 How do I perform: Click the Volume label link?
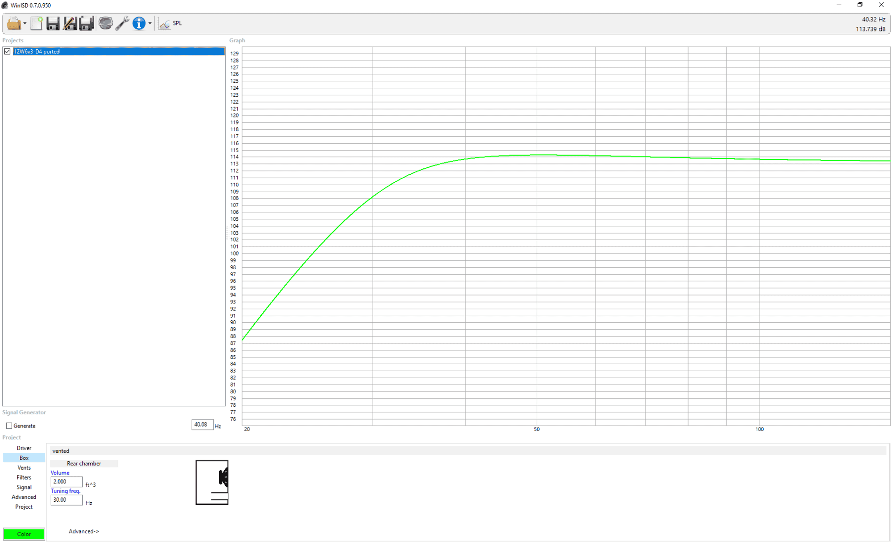tap(60, 473)
